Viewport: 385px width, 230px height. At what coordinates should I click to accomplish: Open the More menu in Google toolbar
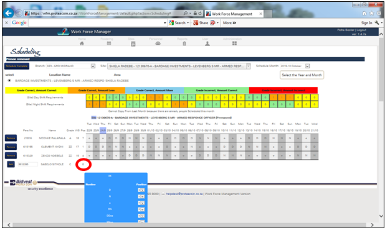click(229, 23)
